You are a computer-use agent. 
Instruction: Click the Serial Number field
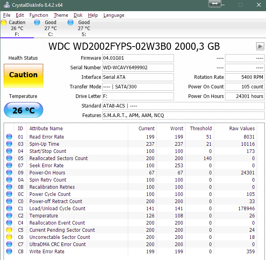[138, 68]
